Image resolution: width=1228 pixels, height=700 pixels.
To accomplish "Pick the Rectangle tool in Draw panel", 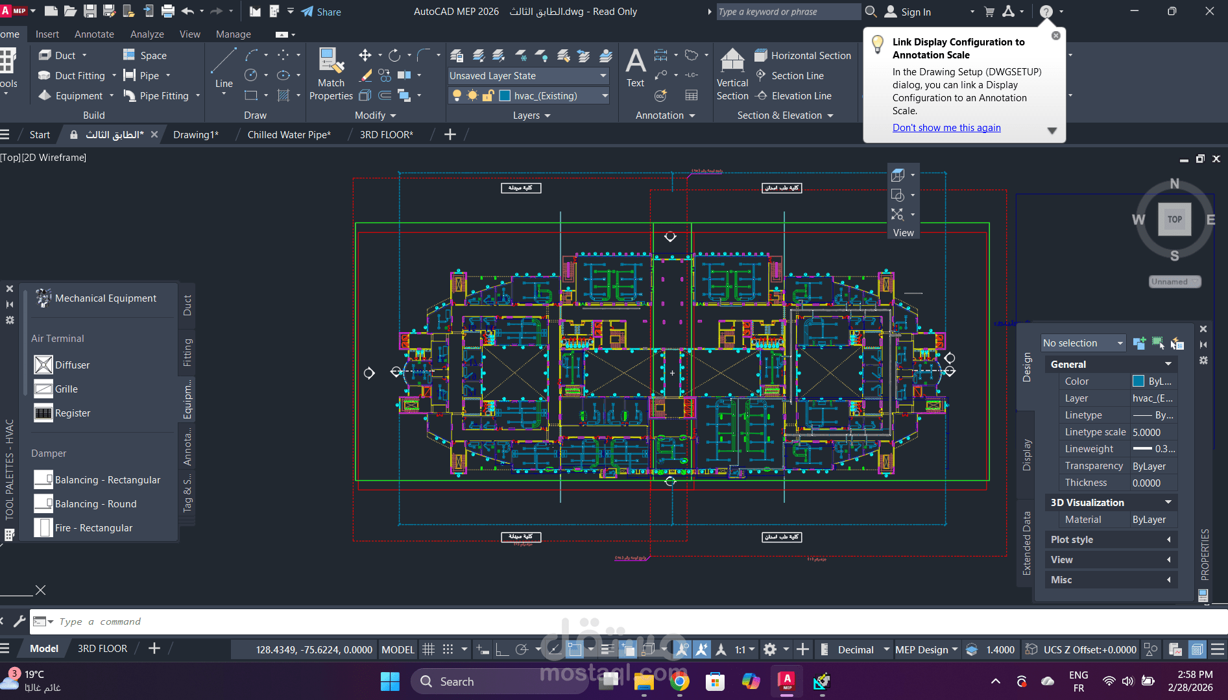I will 251,95.
